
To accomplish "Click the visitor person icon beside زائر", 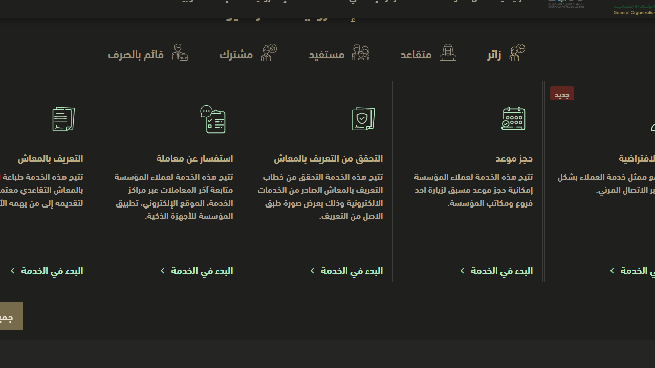I will point(517,53).
